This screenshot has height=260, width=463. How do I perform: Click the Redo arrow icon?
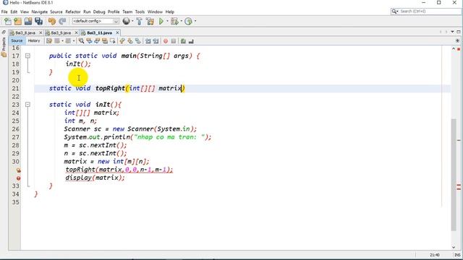[62, 21]
